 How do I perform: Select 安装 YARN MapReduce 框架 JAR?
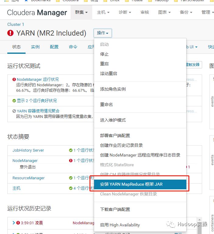click(x=140, y=184)
